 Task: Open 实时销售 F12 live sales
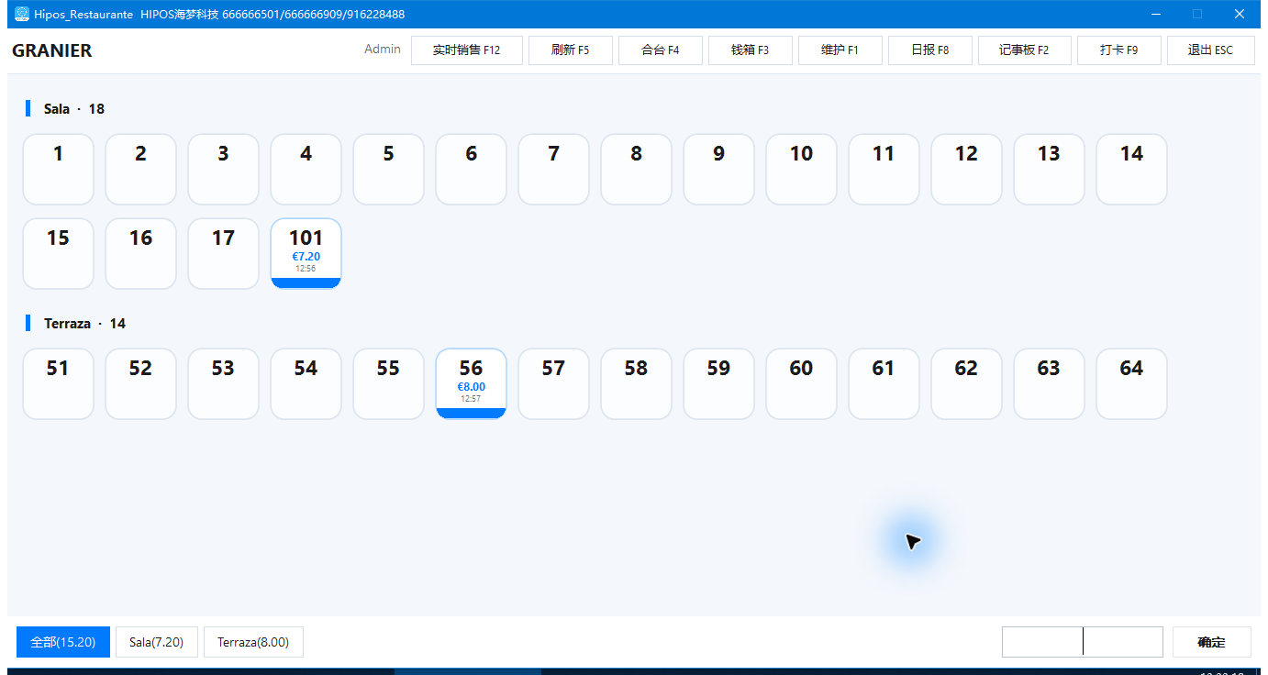[x=467, y=50]
